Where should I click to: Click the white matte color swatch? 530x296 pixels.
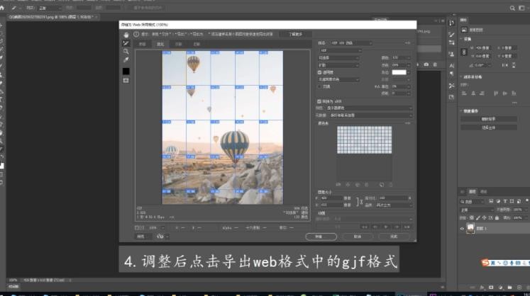[399, 72]
